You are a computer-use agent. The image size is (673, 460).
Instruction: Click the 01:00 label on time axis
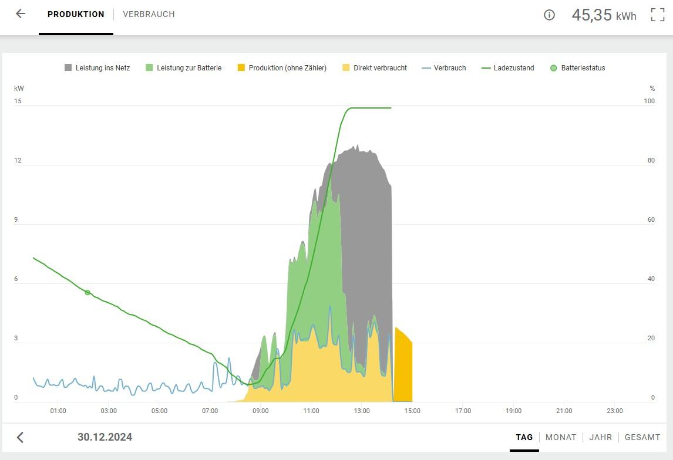(x=58, y=411)
